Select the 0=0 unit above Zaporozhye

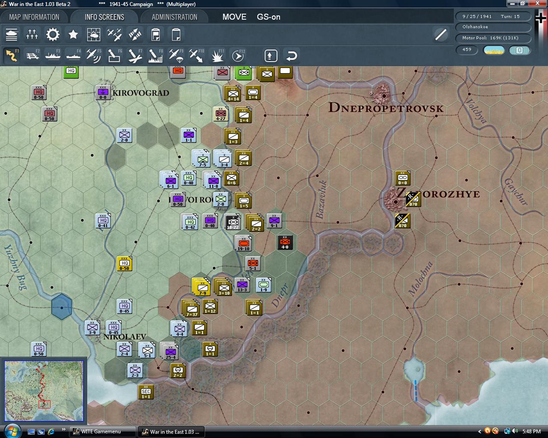tap(402, 178)
